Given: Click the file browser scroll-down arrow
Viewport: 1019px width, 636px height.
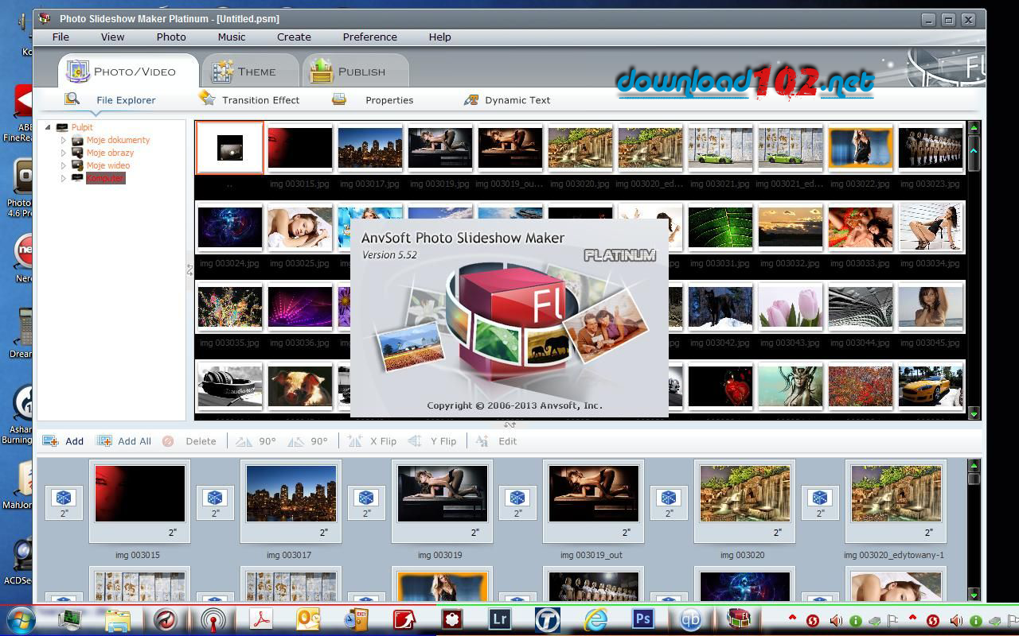Looking at the screenshot, I should click(x=974, y=413).
